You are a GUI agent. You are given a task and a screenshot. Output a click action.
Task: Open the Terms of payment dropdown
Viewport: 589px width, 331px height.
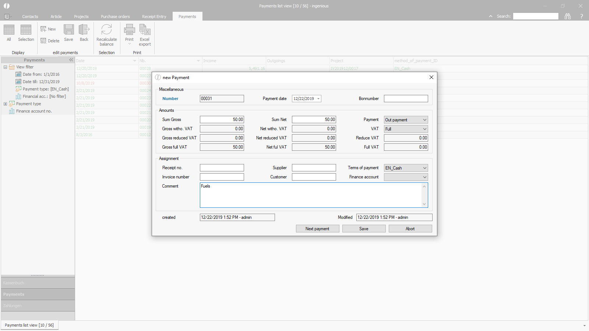[424, 168]
